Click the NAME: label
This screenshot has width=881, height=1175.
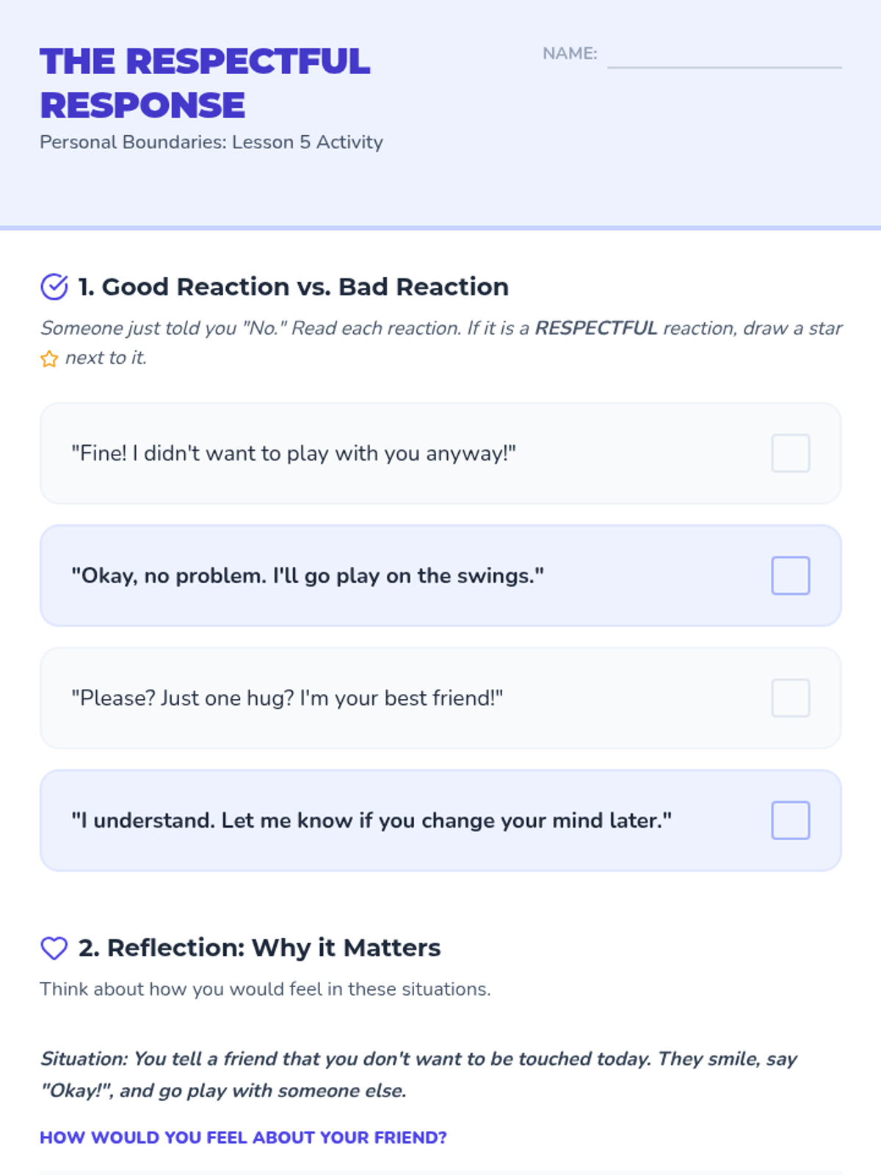[570, 54]
